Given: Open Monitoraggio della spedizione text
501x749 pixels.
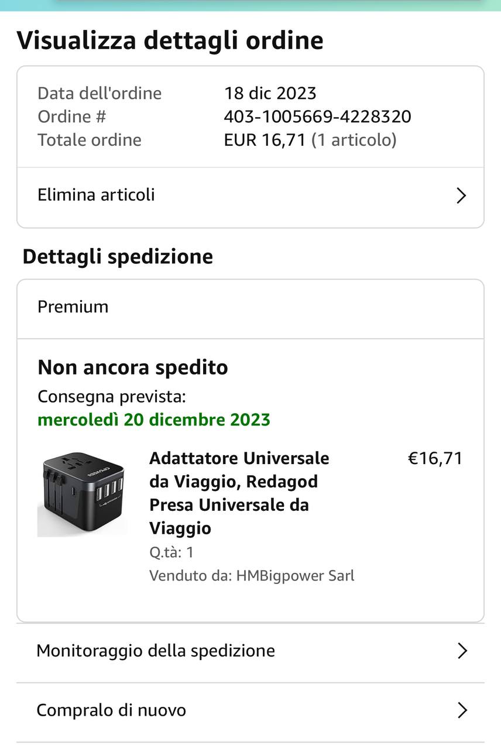Looking at the screenshot, I should (x=156, y=651).
